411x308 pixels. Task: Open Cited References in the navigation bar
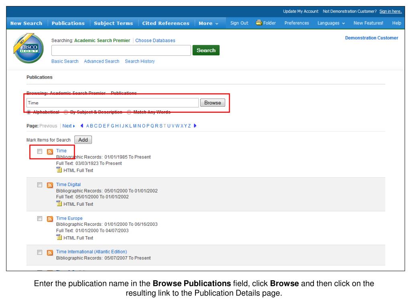(x=166, y=23)
